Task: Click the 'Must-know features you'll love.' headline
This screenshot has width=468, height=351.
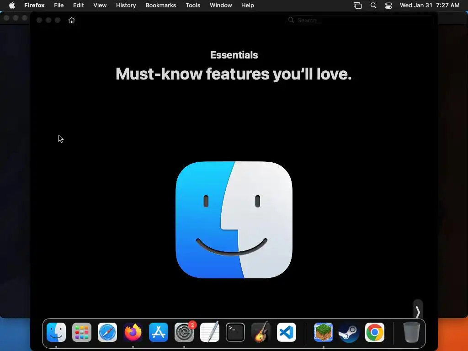Action: coord(234,74)
